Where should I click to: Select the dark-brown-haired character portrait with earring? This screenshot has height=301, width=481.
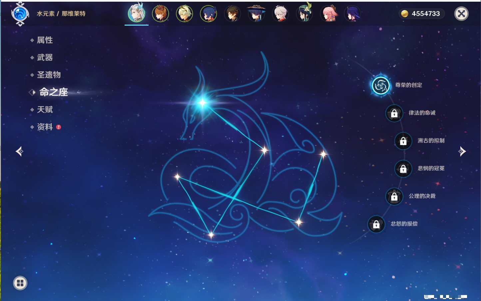point(233,14)
